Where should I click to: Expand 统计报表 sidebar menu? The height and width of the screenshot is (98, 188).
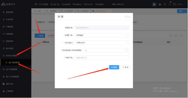[x=15, y=49]
